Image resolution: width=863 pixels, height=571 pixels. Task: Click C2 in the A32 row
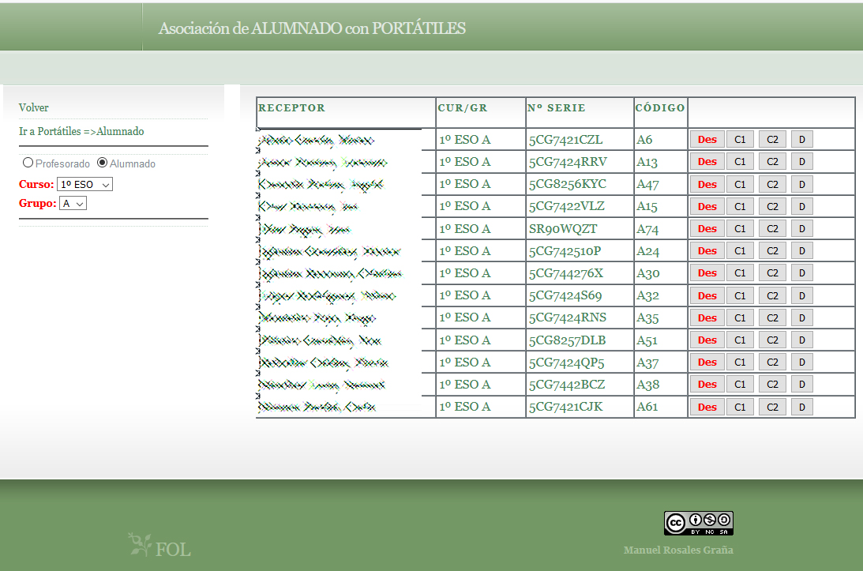pyautogui.click(x=772, y=295)
